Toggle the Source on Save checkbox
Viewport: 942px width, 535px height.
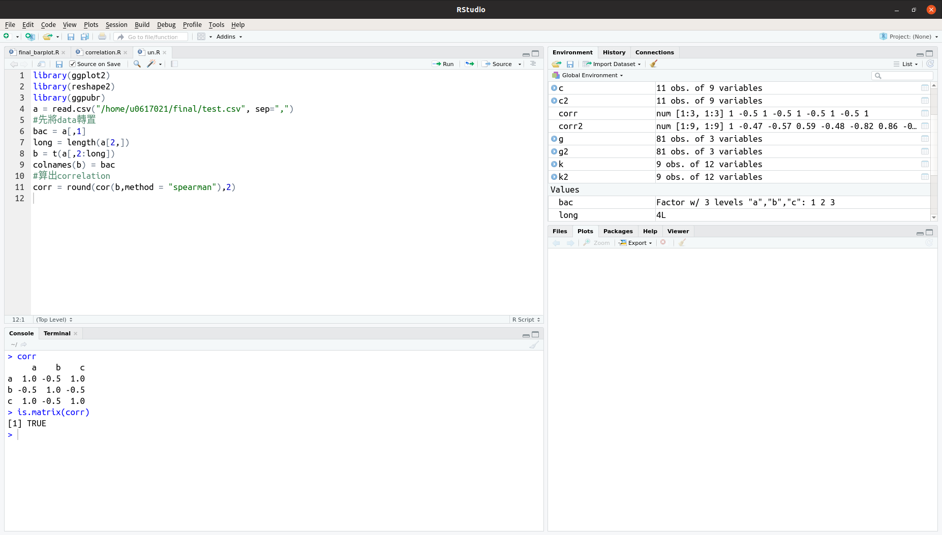[73, 64]
